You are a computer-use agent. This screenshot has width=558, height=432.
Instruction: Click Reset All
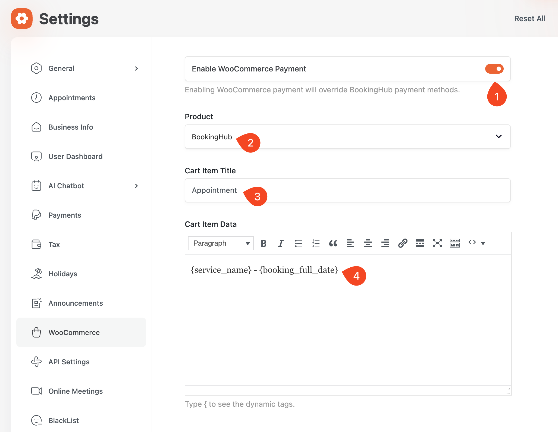529,18
